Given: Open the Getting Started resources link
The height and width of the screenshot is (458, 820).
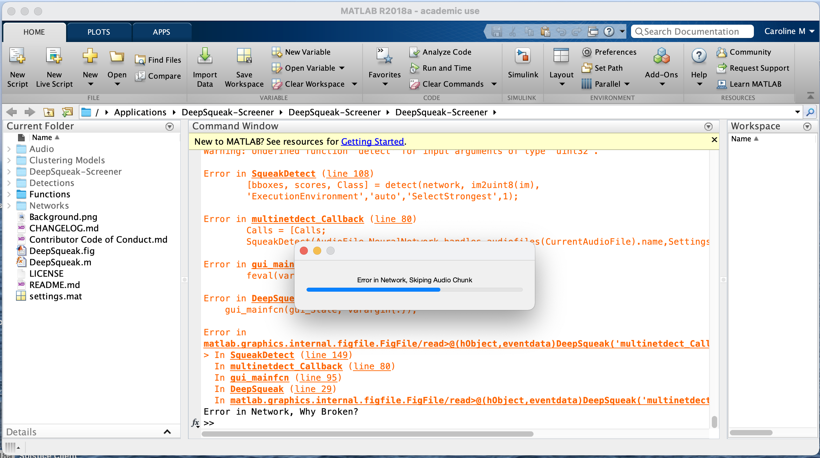Looking at the screenshot, I should click(x=372, y=141).
